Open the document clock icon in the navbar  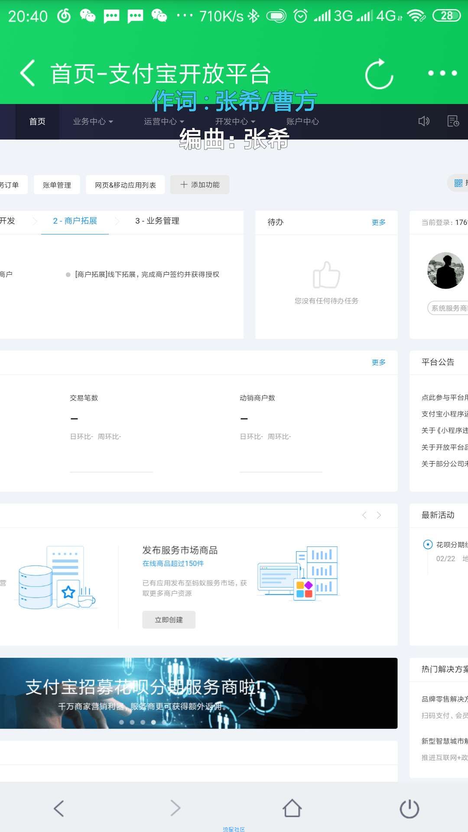[x=453, y=121]
